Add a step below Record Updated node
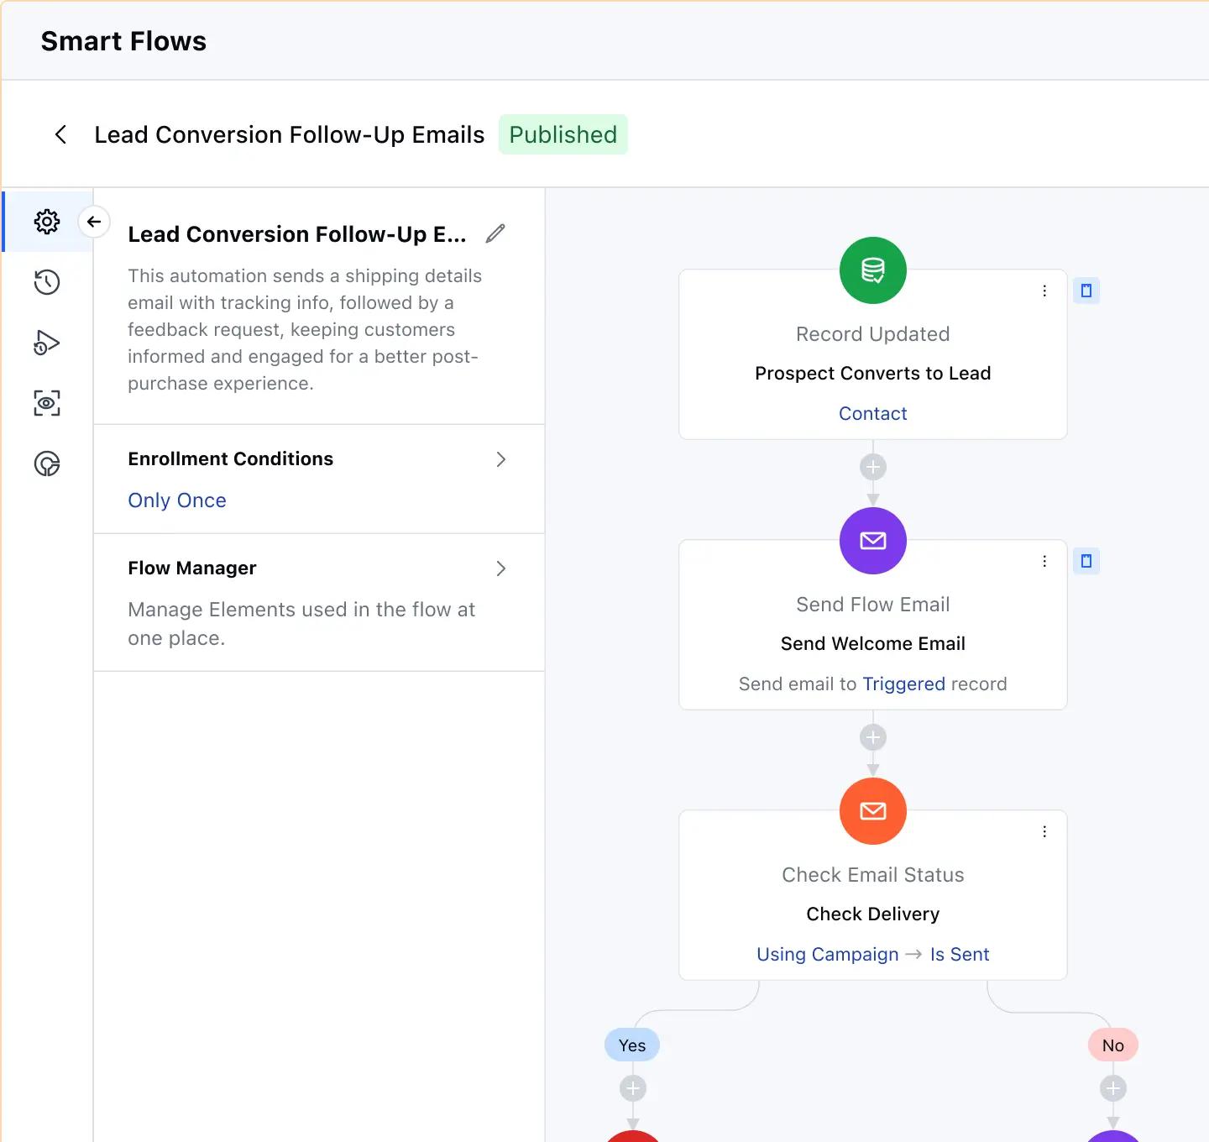 point(873,467)
